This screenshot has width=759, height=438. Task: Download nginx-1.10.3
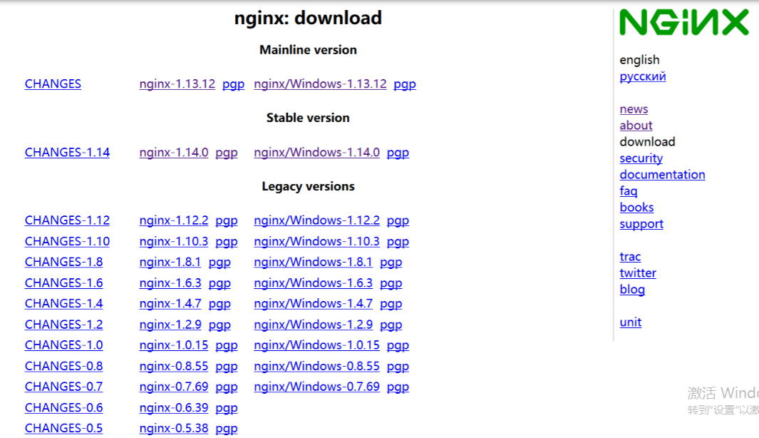click(174, 241)
